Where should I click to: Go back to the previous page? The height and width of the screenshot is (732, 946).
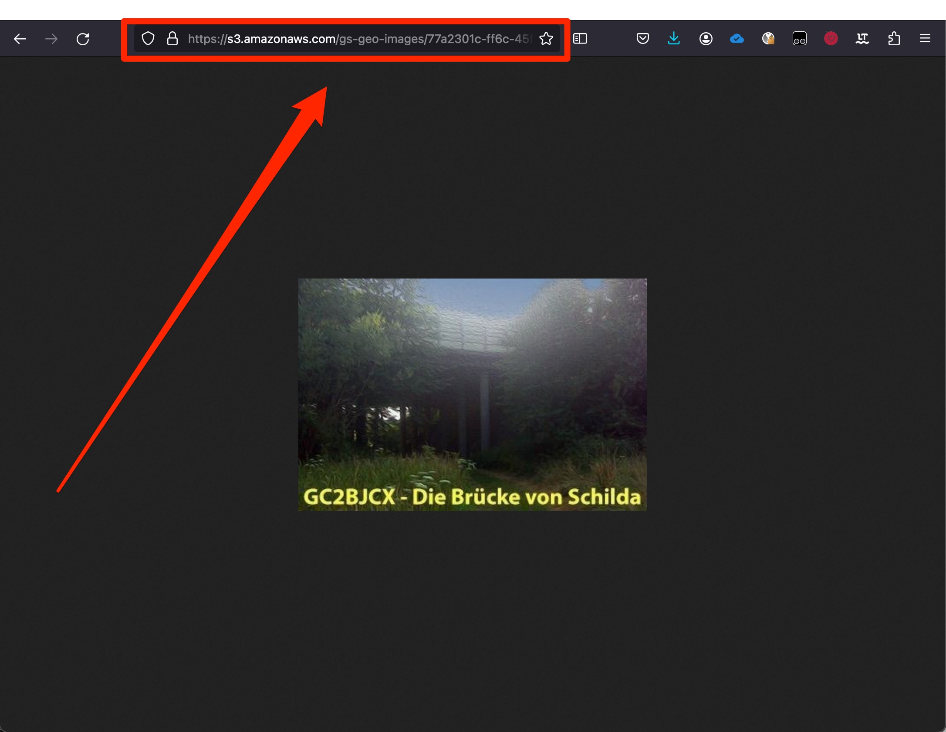[20, 39]
